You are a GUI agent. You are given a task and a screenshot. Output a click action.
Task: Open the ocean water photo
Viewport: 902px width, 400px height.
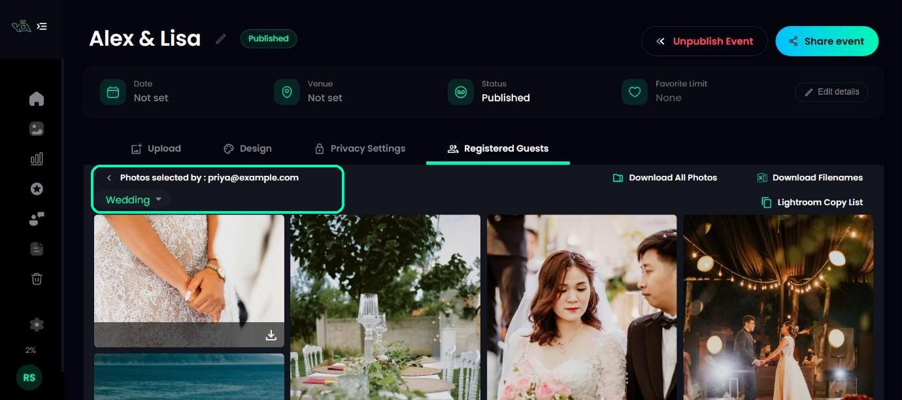pos(189,377)
